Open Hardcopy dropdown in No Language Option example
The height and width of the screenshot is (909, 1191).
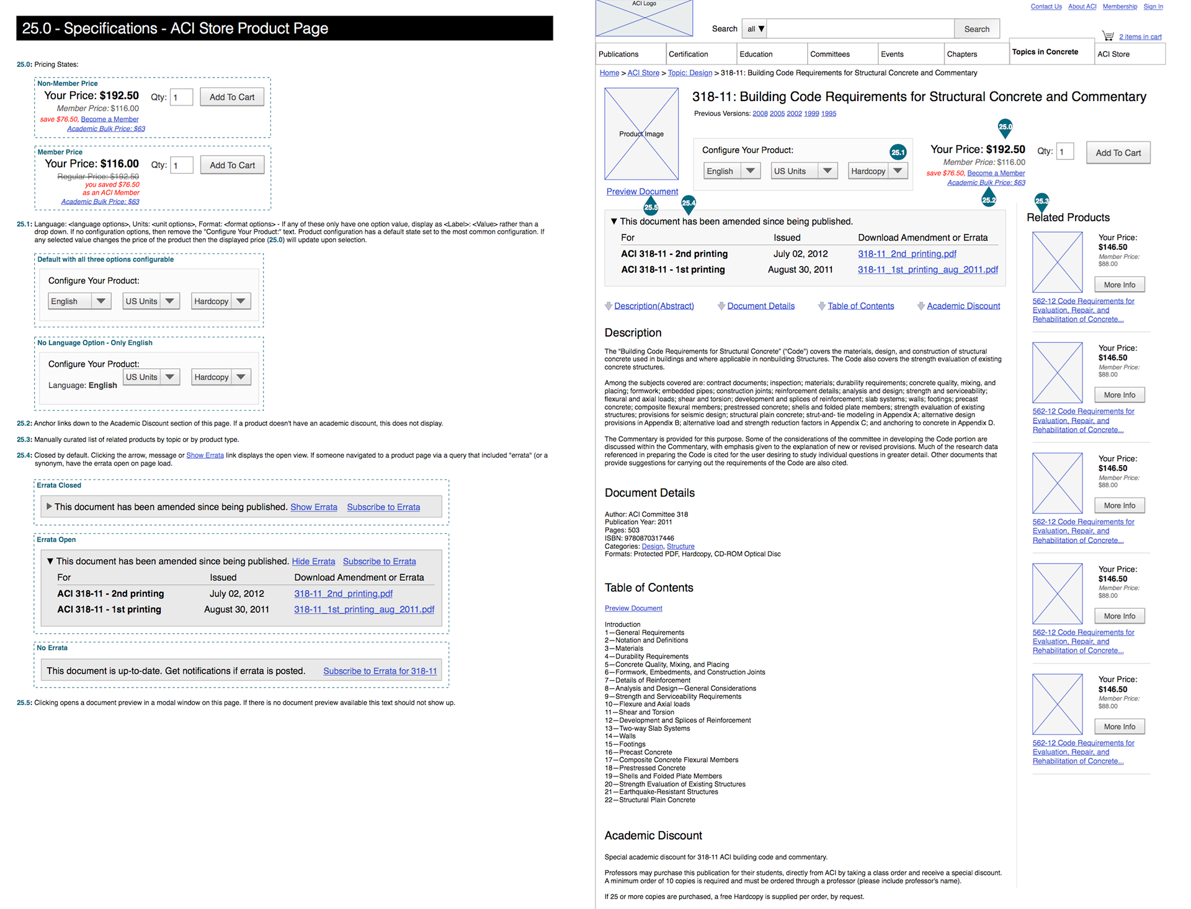pos(221,377)
